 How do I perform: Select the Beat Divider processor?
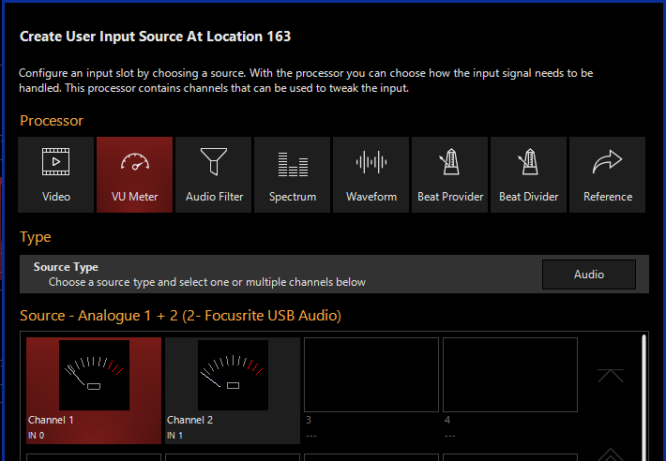coord(529,174)
